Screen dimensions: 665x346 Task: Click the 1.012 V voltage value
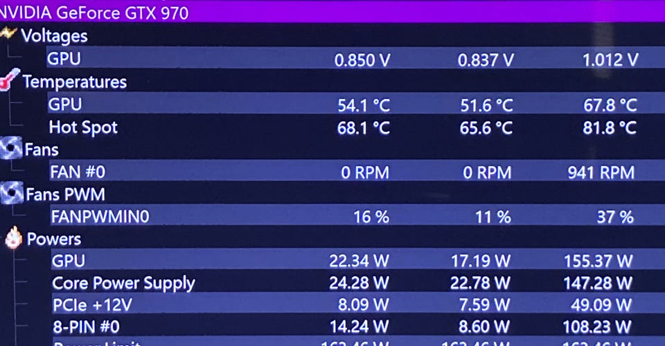click(610, 60)
